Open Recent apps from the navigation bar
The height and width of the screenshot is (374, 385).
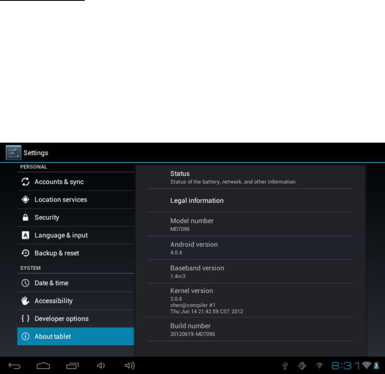click(73, 366)
